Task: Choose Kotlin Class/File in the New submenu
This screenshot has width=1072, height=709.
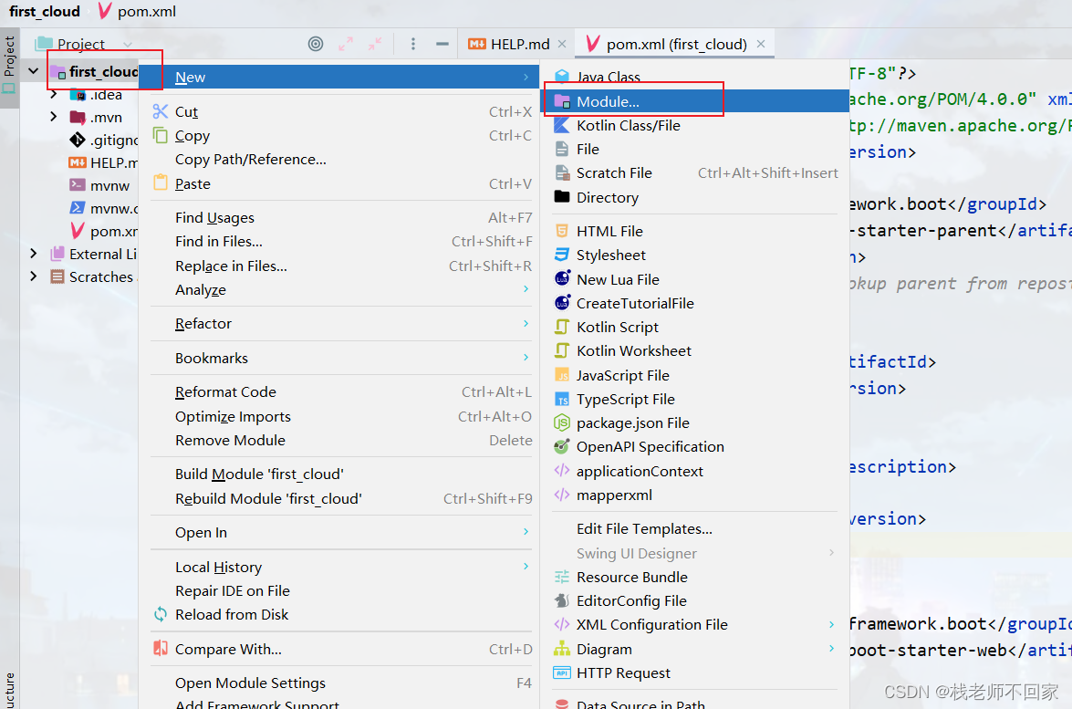Action: tap(695, 125)
